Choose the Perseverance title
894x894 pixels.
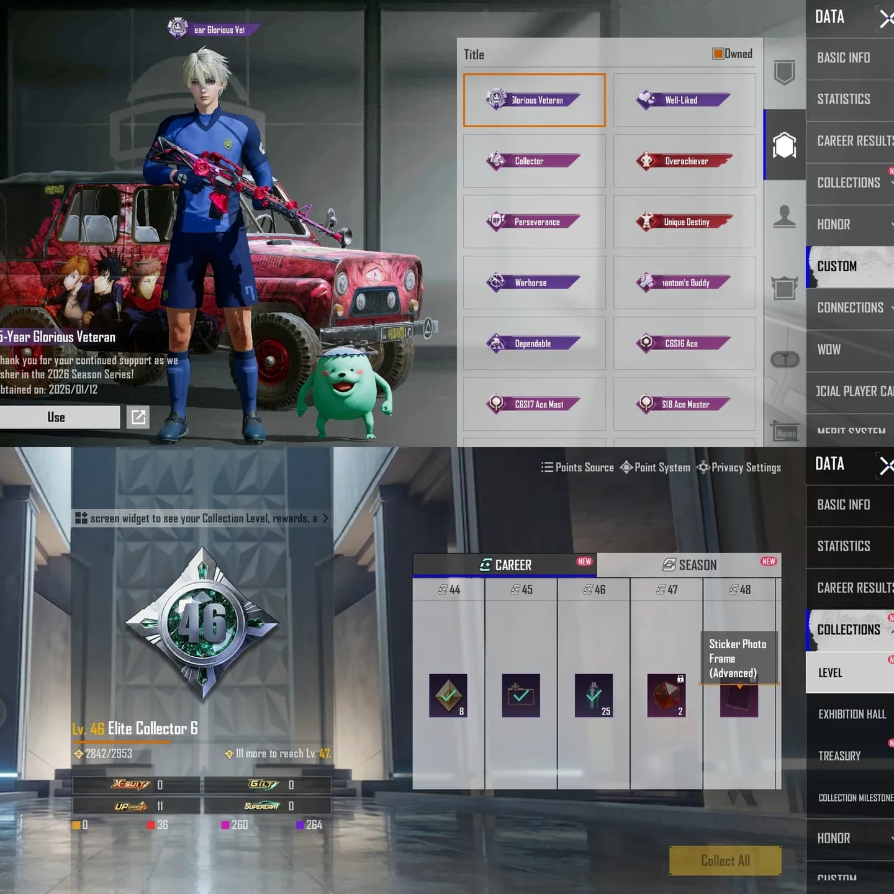(534, 222)
